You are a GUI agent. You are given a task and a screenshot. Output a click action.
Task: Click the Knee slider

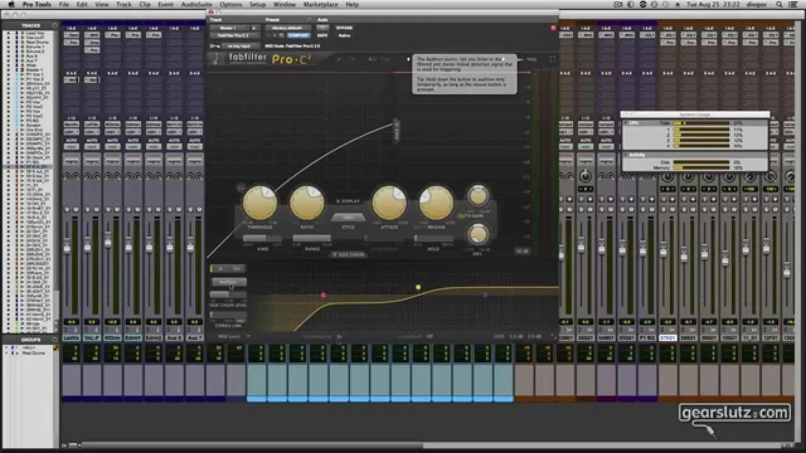click(263, 238)
